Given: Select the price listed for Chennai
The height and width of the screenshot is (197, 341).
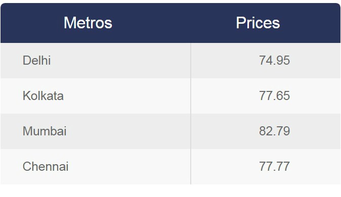Looking at the screenshot, I should pos(274,167).
